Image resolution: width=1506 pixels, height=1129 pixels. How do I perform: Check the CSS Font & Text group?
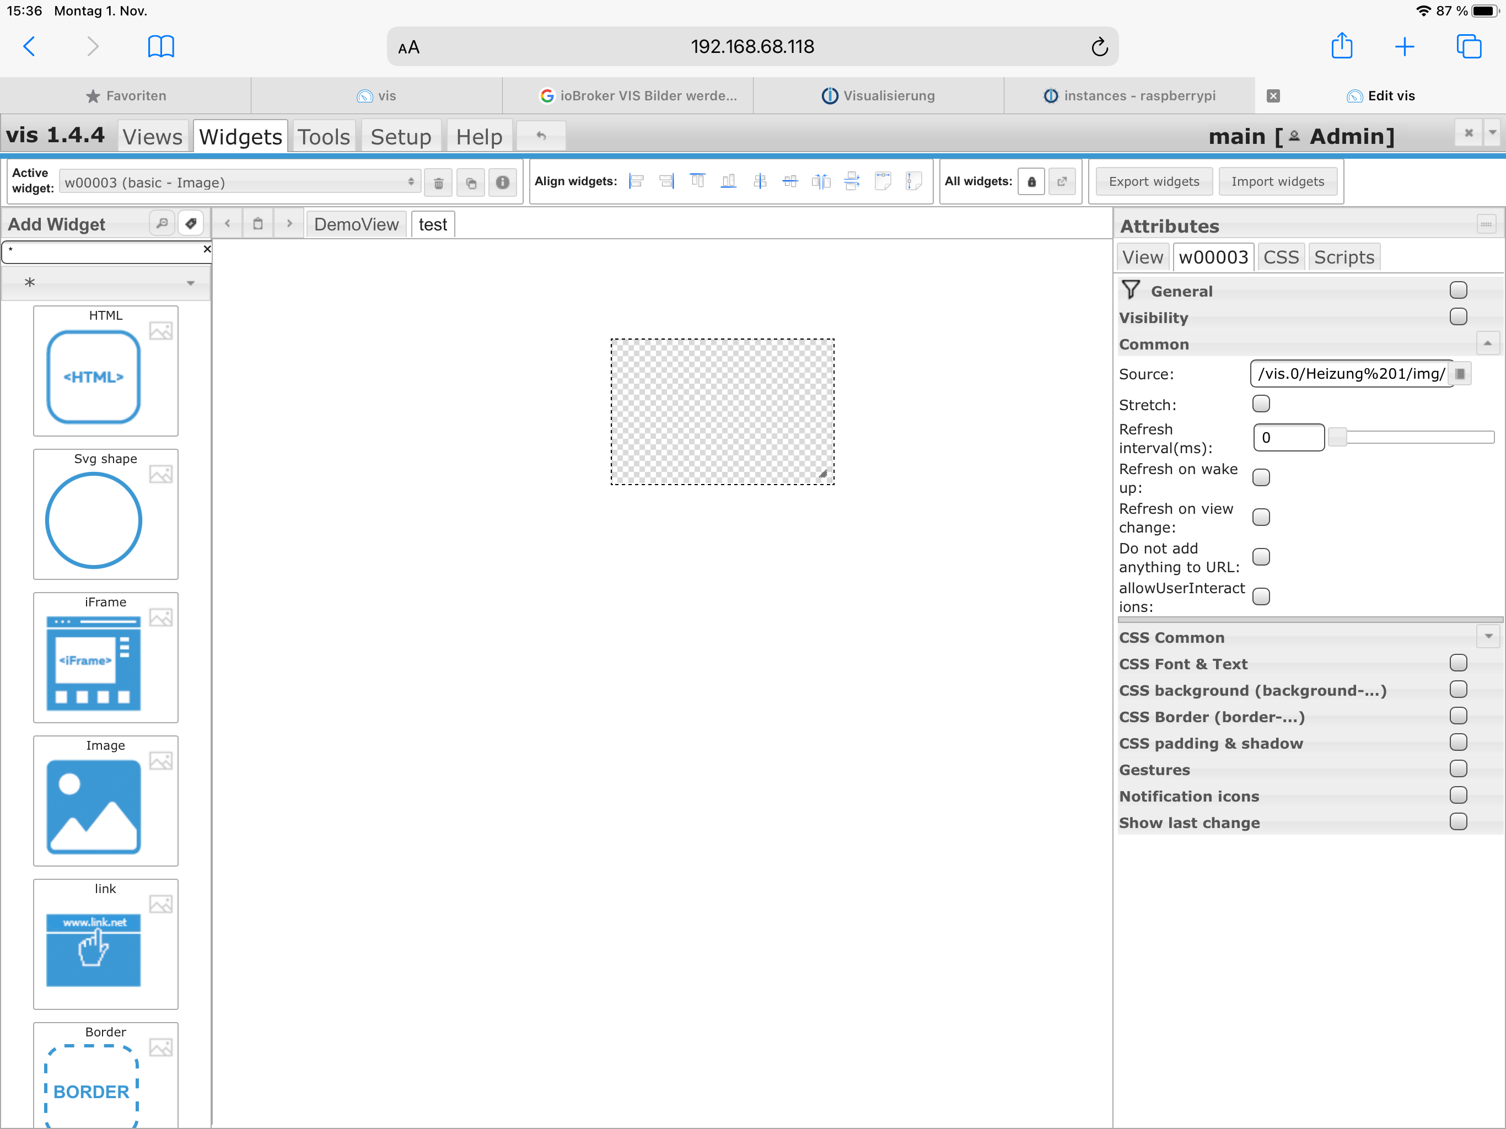(x=1457, y=663)
